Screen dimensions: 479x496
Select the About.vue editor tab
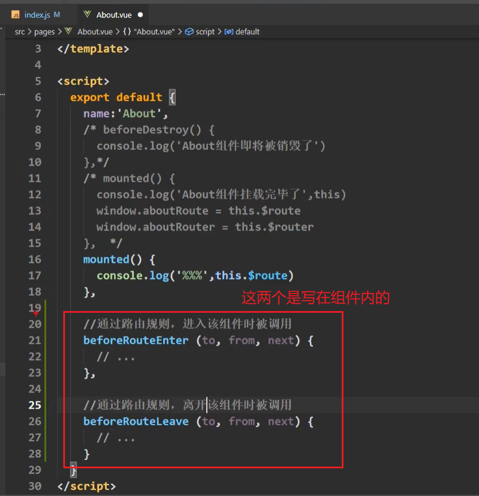pyautogui.click(x=114, y=15)
